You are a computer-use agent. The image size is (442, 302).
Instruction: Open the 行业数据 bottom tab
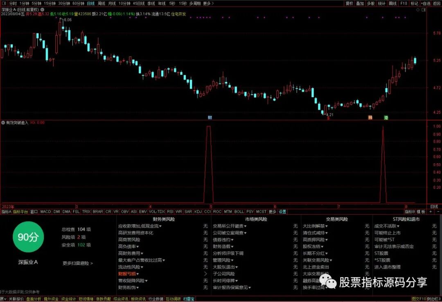[156, 299]
